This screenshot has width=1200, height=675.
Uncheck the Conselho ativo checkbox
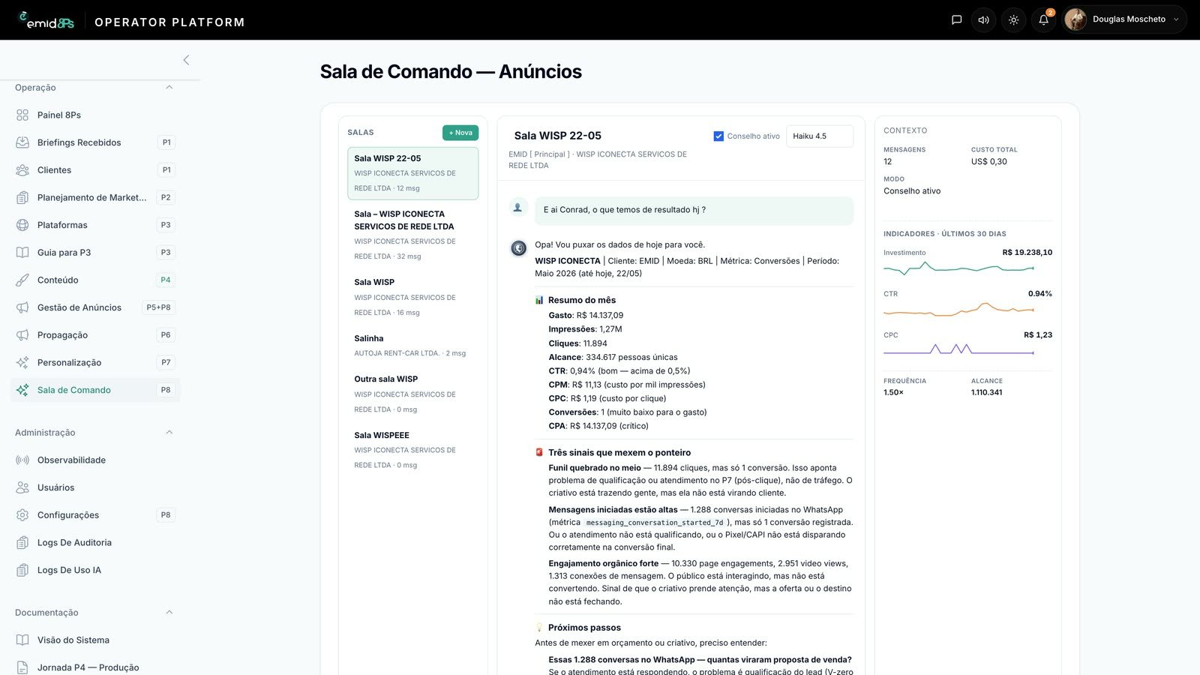coord(718,136)
